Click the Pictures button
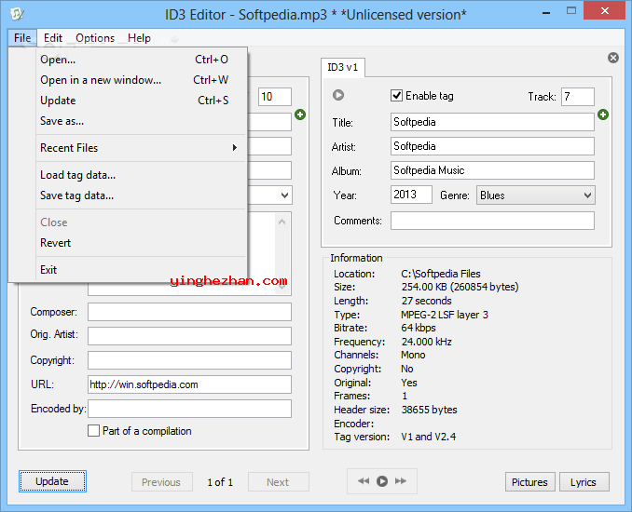632x512 pixels. click(x=529, y=482)
